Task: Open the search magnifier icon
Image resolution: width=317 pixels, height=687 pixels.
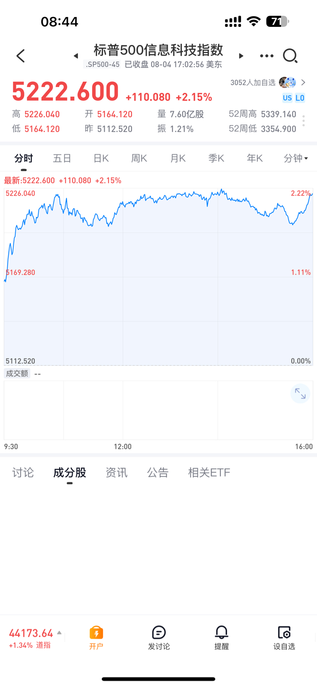Action: point(290,56)
